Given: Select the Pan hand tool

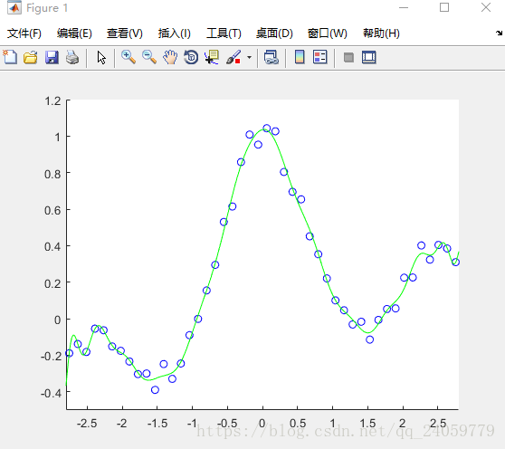Looking at the screenshot, I should (x=170, y=58).
